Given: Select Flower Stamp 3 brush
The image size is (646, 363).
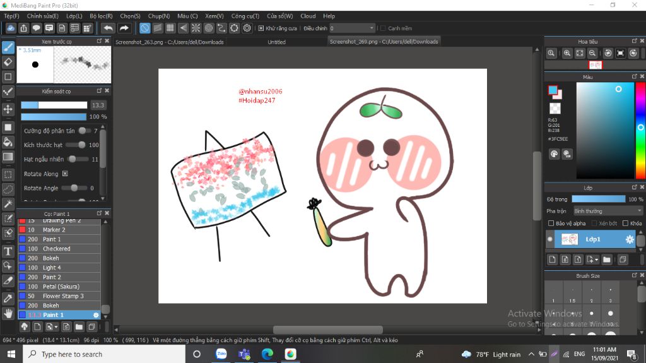Looking at the screenshot, I should 59,296.
